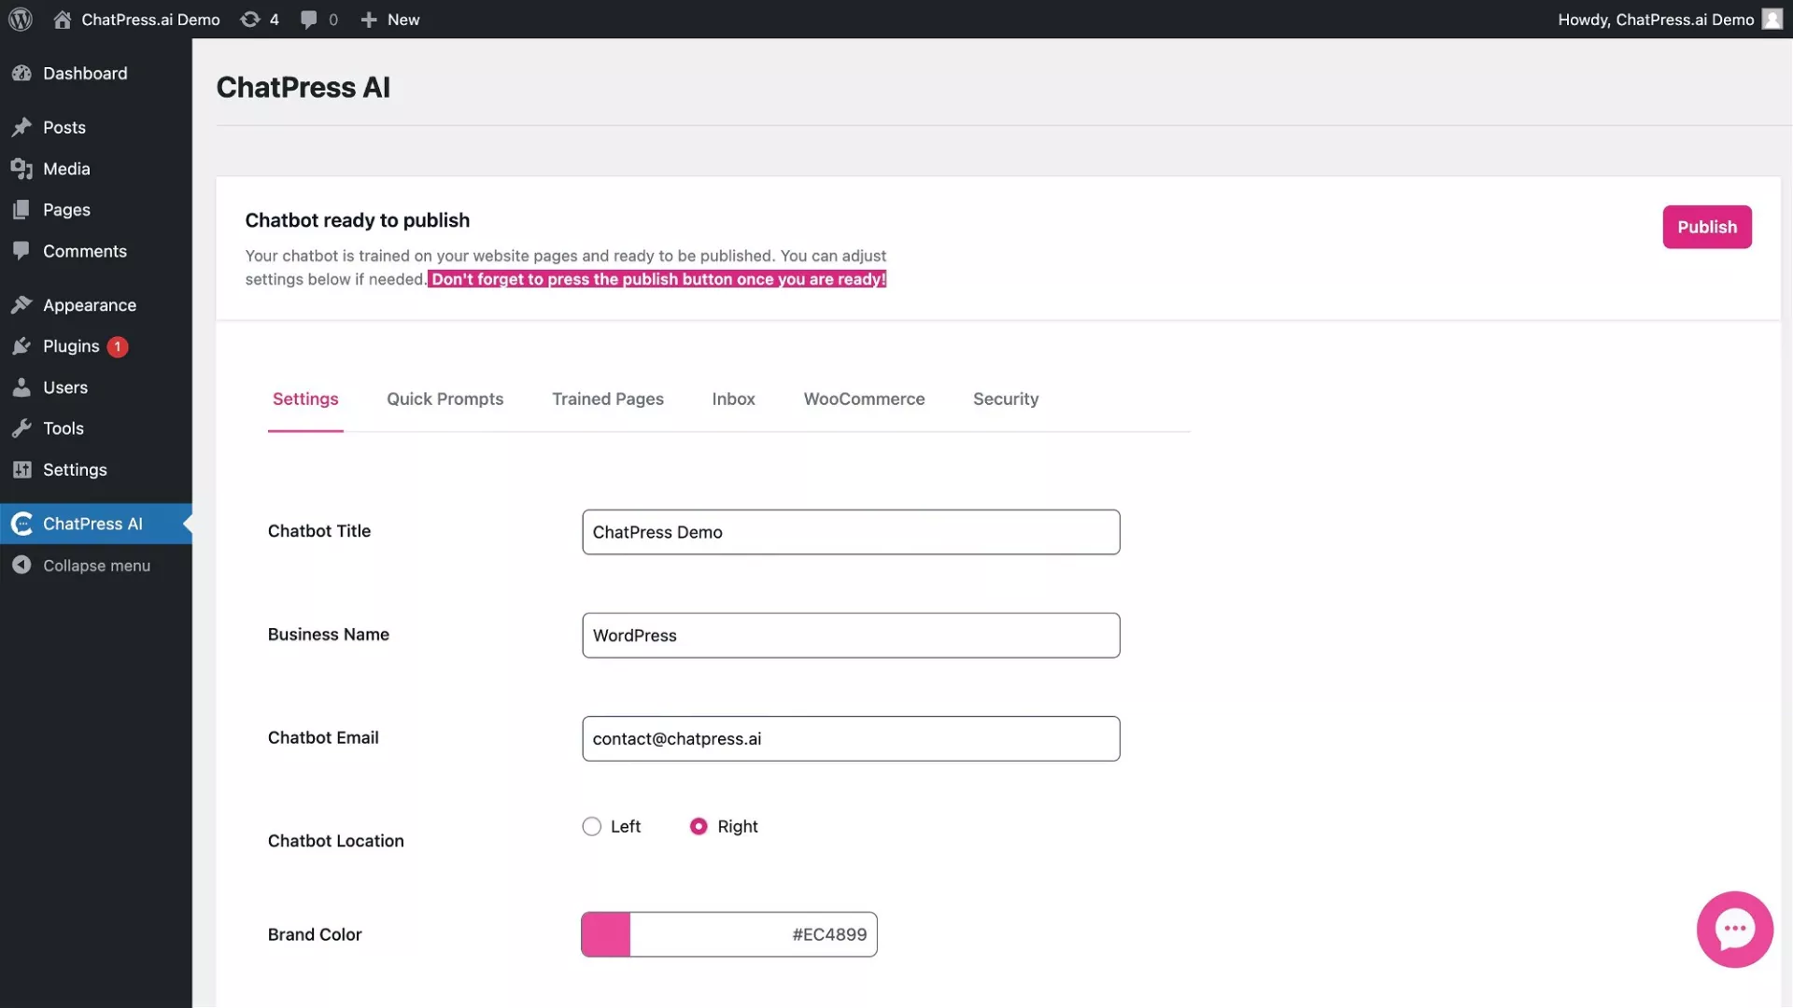Open Dashboard via its gauge icon
Viewport: 1793px width, 1008px height.
coord(21,73)
